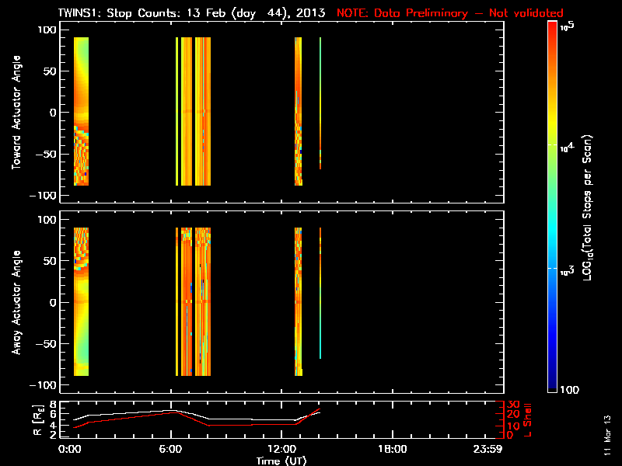Select the 23:59 time tick label
This screenshot has width=622, height=466.
click(x=488, y=450)
